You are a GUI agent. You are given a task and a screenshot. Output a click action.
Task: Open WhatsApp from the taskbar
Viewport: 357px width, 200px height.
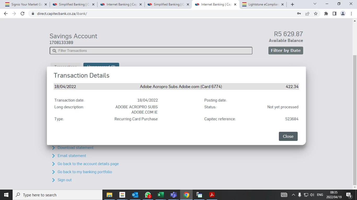148,195
